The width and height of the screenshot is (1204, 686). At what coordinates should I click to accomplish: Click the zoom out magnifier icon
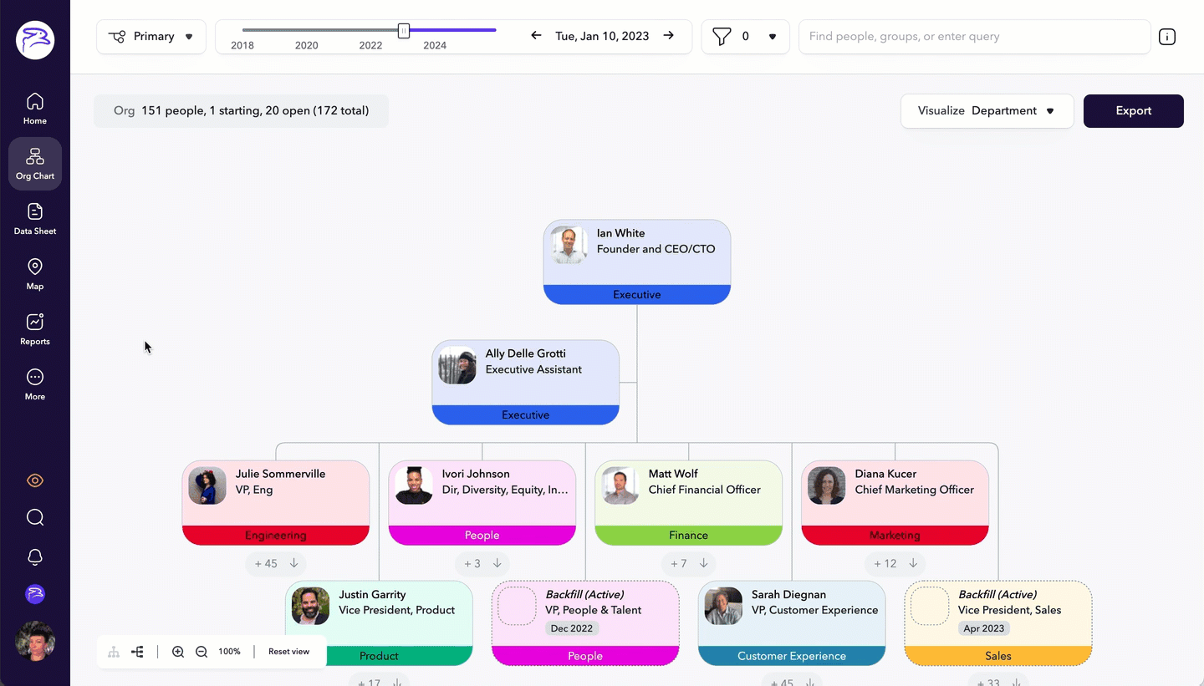point(202,652)
